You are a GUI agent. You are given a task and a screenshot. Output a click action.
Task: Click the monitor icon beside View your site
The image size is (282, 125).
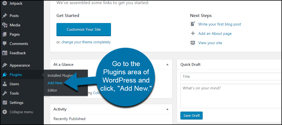point(193,43)
